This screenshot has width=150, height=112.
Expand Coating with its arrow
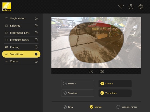click(x=36, y=47)
